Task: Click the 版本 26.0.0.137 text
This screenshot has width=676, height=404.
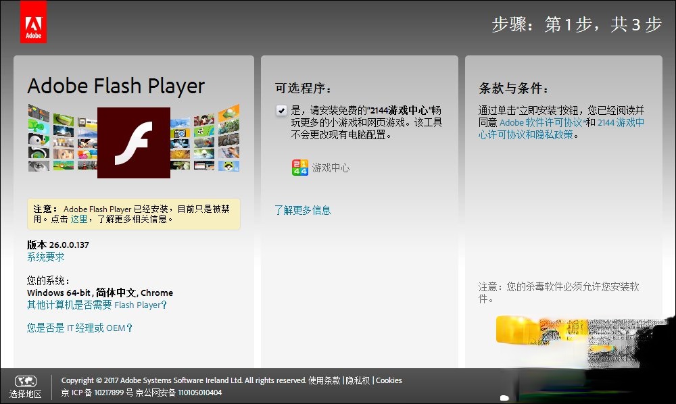Action: [57, 245]
